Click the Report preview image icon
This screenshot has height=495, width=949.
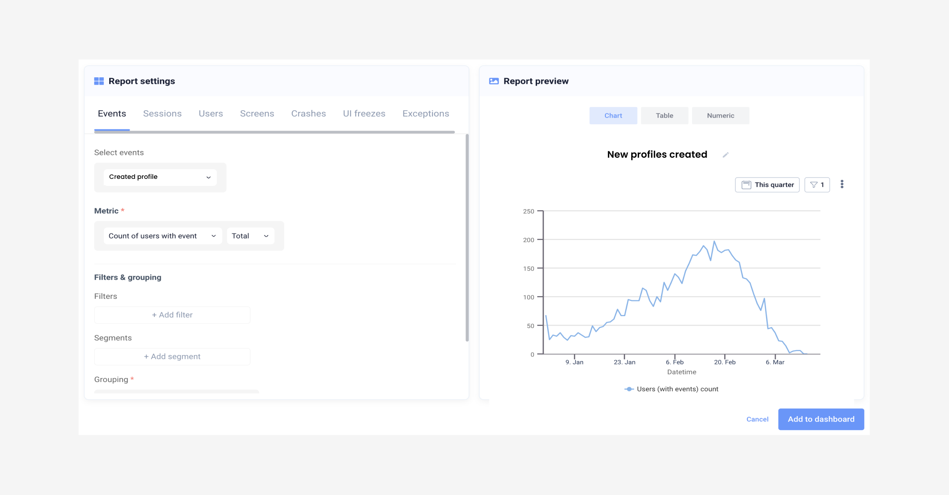[x=494, y=81]
